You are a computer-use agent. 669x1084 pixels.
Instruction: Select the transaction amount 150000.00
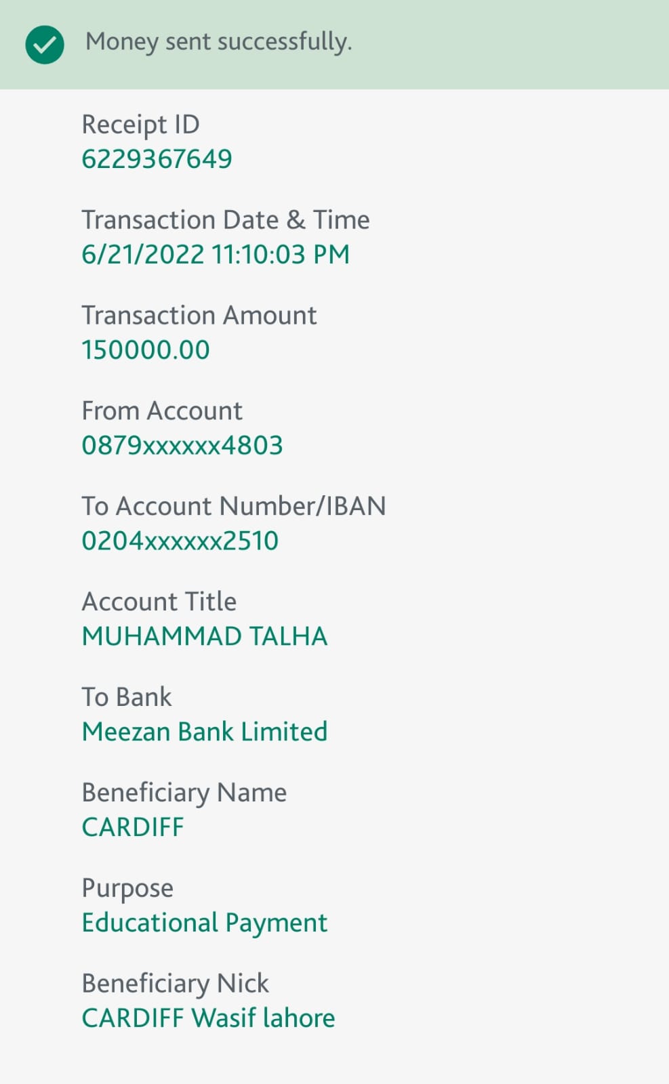coord(146,350)
